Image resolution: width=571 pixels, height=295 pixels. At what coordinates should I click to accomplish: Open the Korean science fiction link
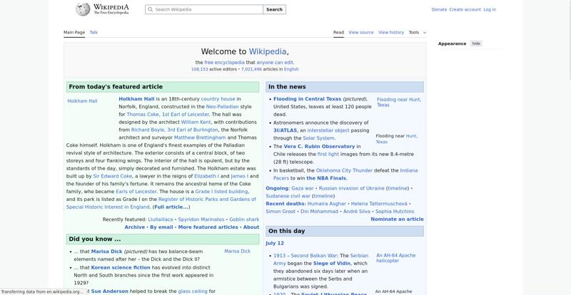click(x=121, y=267)
